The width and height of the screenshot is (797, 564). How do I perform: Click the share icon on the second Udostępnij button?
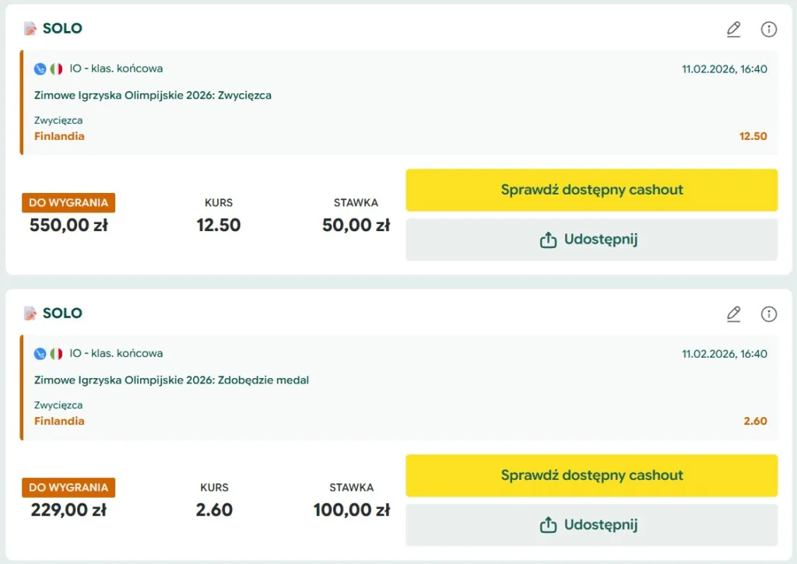pos(548,524)
